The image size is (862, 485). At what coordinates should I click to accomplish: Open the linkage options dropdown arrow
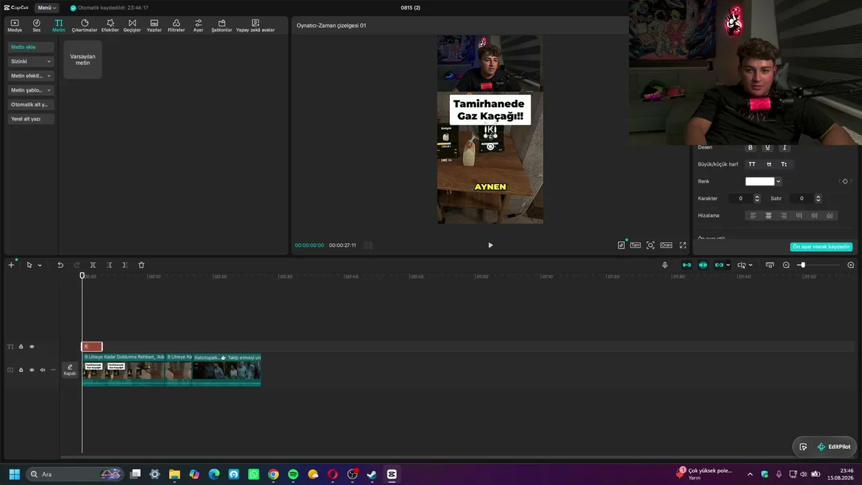pos(728,265)
